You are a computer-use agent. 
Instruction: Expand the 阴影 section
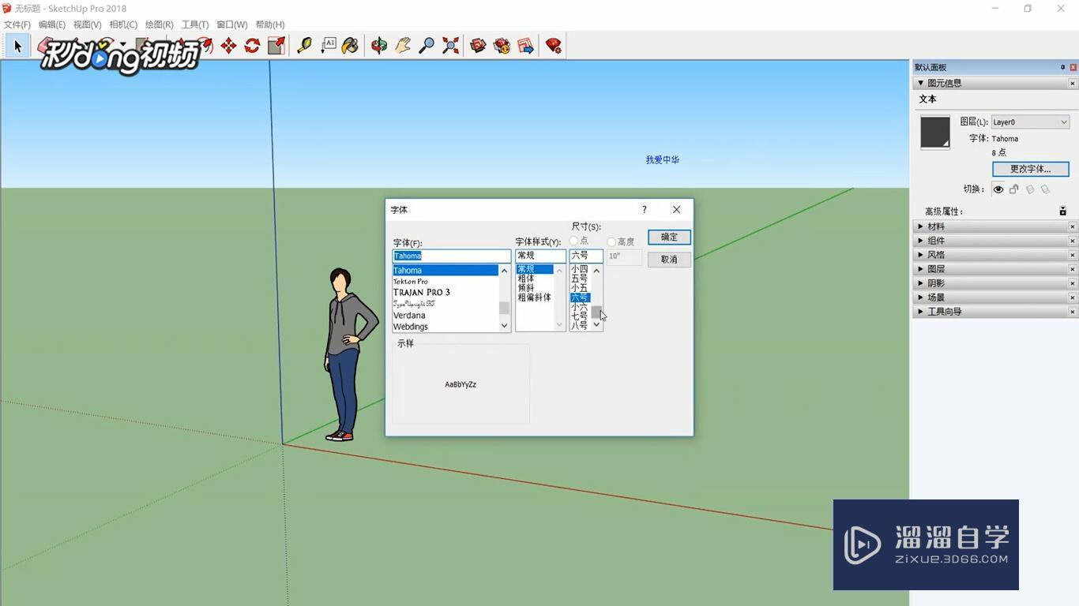[x=920, y=283]
